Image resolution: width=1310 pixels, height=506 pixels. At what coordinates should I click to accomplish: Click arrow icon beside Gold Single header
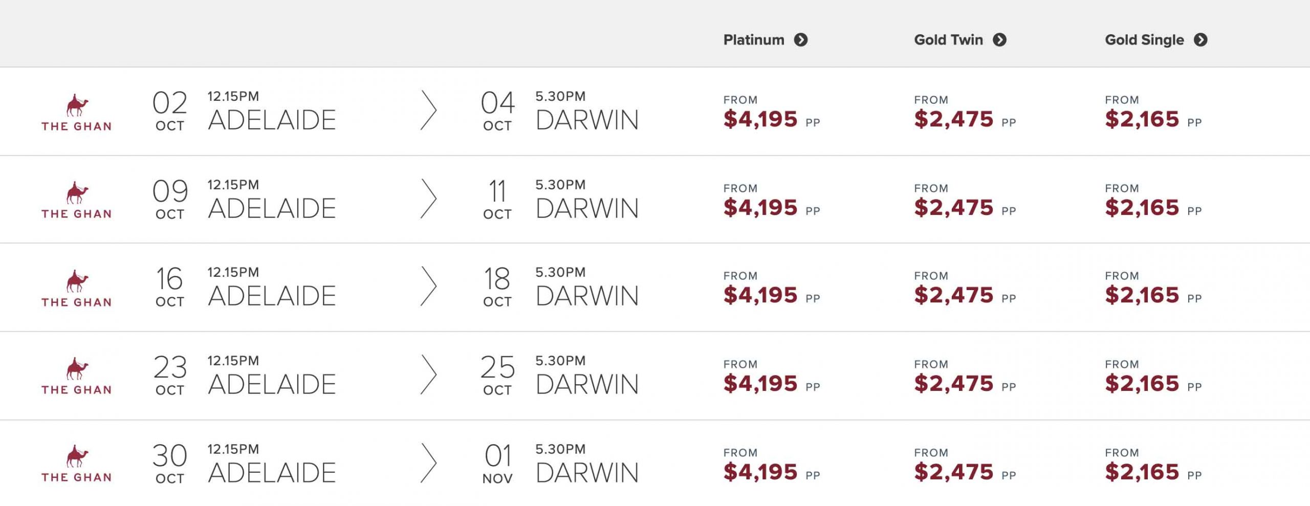1200,40
